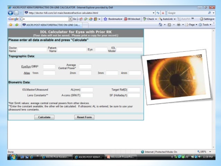This screenshot has width=221, height=166.
Task: Open the EyeSys link
Action: [26, 67]
